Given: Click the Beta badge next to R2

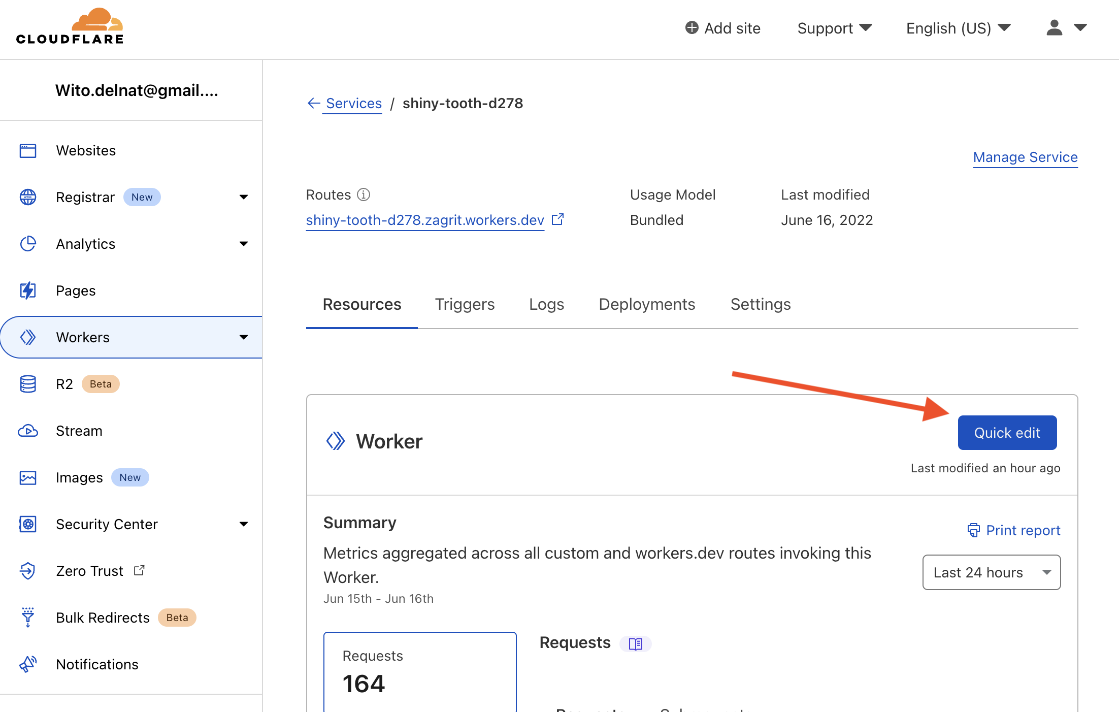Looking at the screenshot, I should tap(101, 384).
